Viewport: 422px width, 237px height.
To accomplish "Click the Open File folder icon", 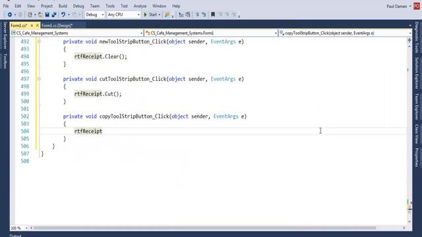I will coord(40,14).
